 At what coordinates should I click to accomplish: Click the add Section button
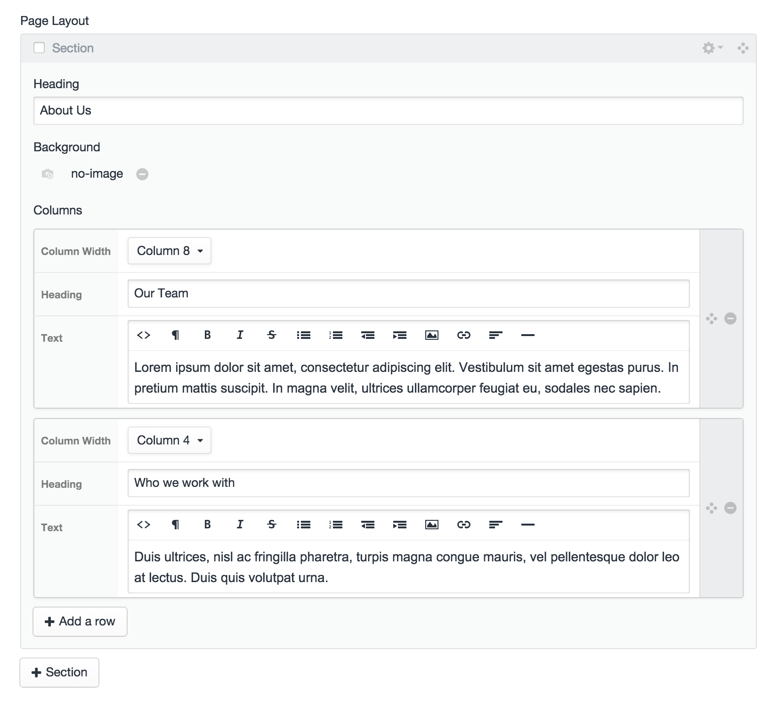[59, 673]
